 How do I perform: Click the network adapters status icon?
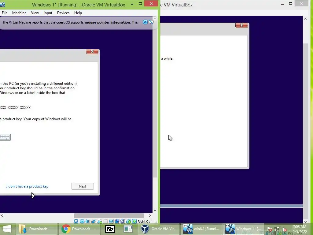(x=94, y=221)
